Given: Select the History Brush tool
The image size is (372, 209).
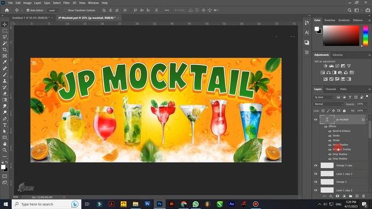Looking at the screenshot, I should (5, 87).
